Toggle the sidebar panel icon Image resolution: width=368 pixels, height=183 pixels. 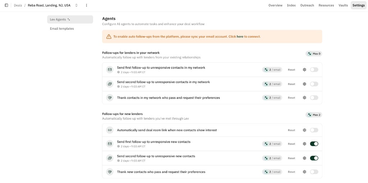(6, 5)
